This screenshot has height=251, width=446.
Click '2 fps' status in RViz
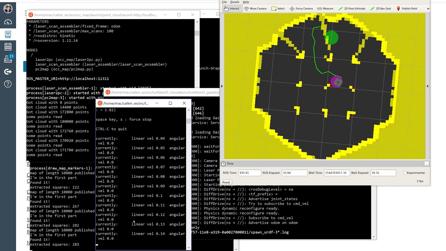click(x=420, y=181)
